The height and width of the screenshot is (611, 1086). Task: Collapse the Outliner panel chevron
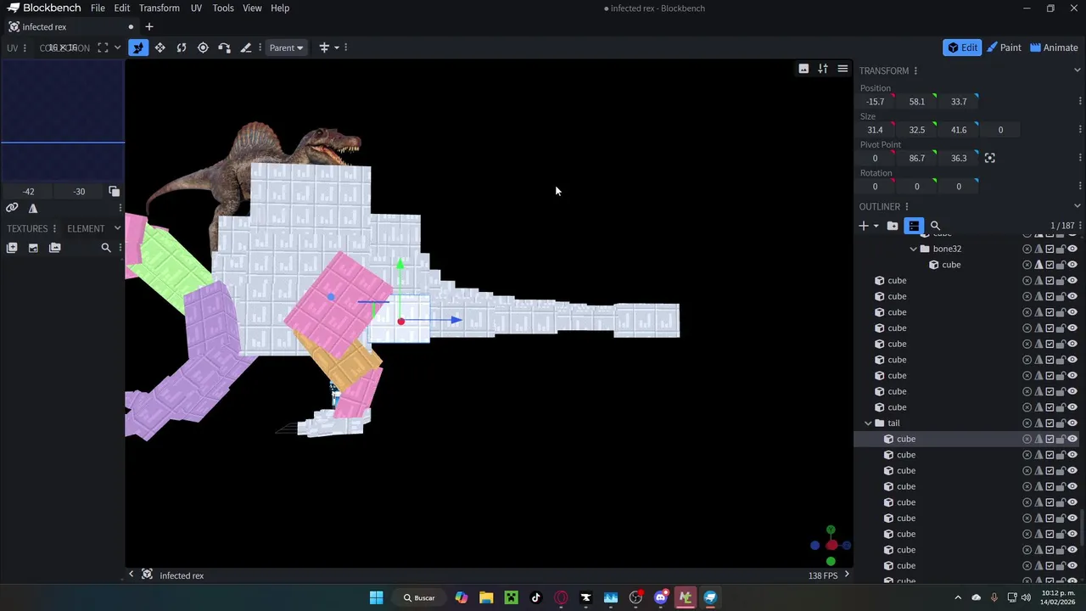[x=1078, y=206]
